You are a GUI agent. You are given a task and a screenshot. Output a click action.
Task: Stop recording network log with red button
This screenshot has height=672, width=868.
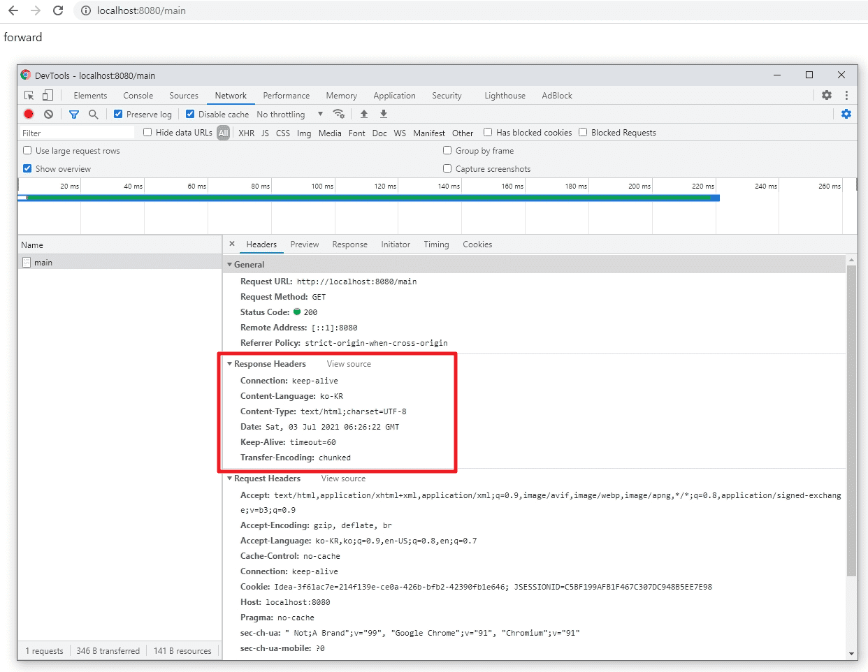[x=29, y=114]
